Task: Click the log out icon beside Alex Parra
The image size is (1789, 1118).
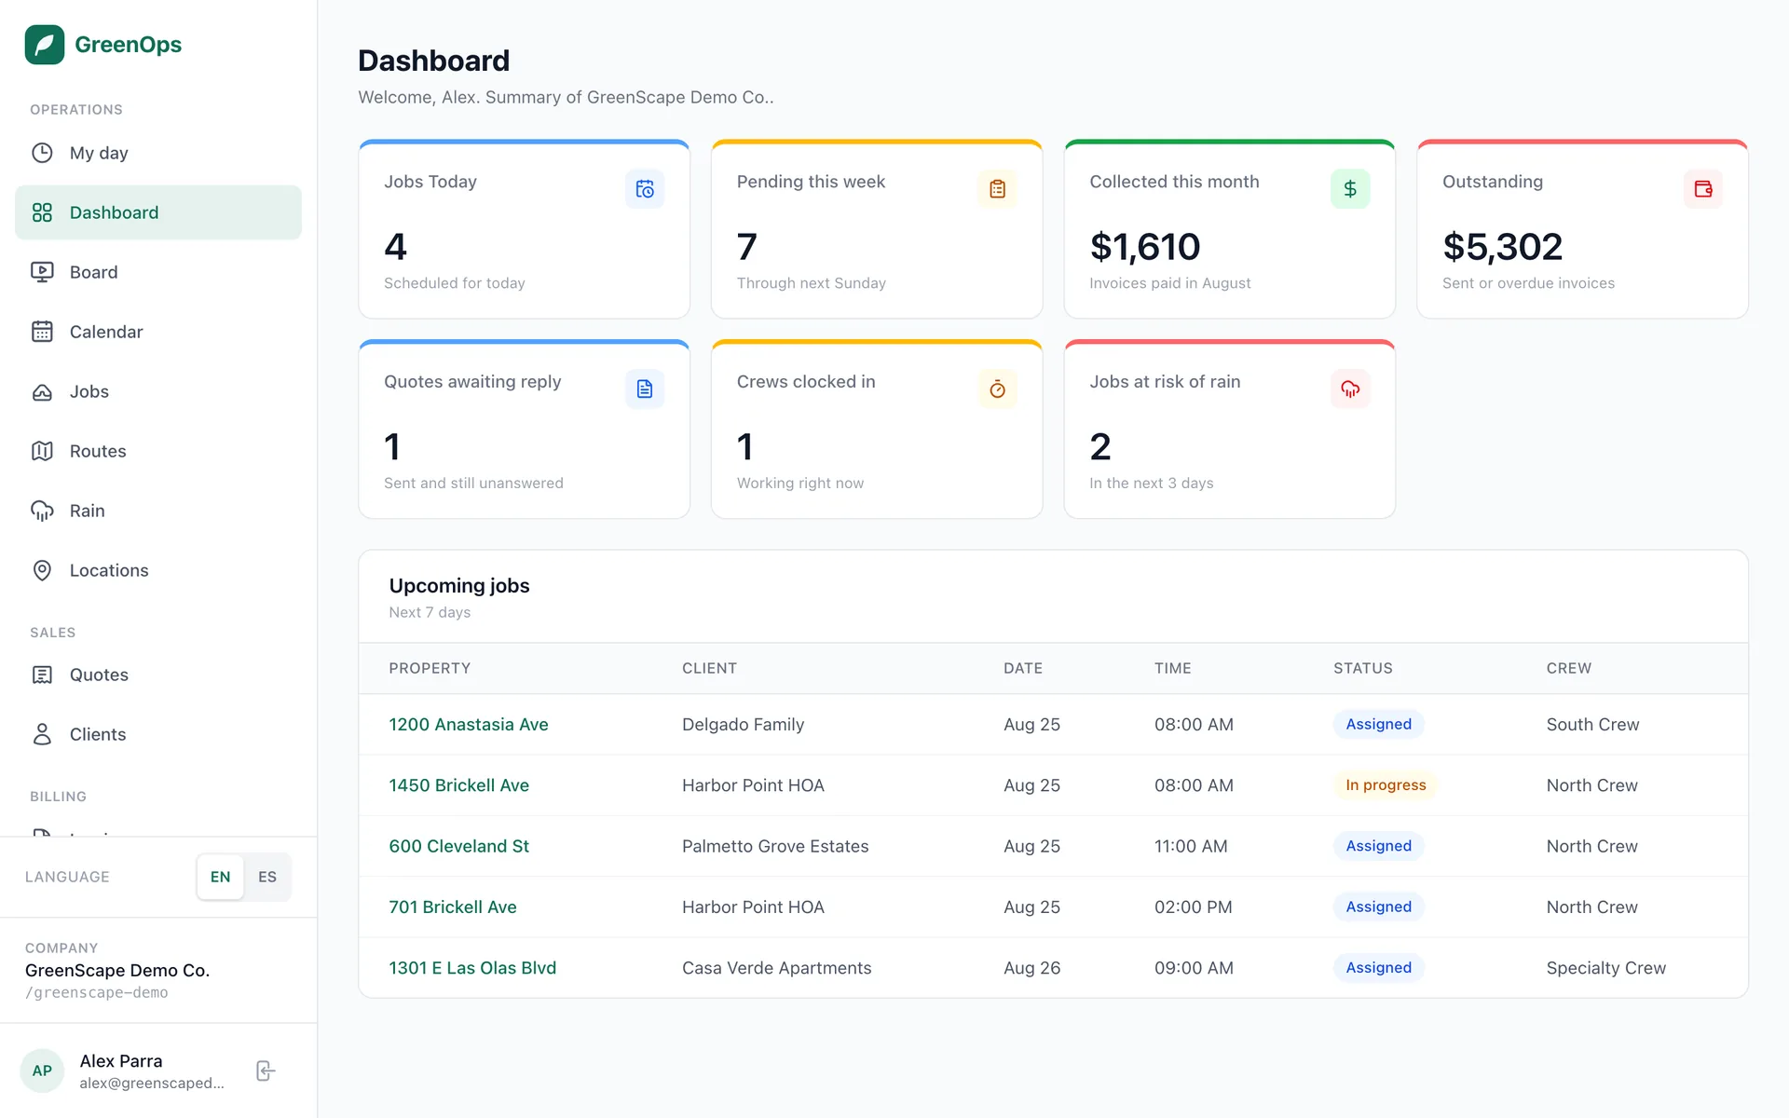Action: pyautogui.click(x=266, y=1070)
